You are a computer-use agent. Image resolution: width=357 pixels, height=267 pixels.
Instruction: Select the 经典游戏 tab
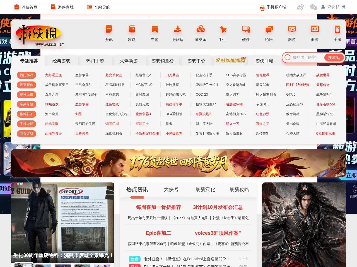click(61, 61)
